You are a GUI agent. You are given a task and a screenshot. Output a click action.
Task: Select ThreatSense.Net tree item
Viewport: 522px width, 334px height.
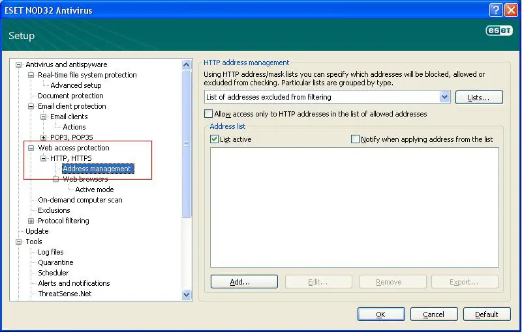coord(65,294)
